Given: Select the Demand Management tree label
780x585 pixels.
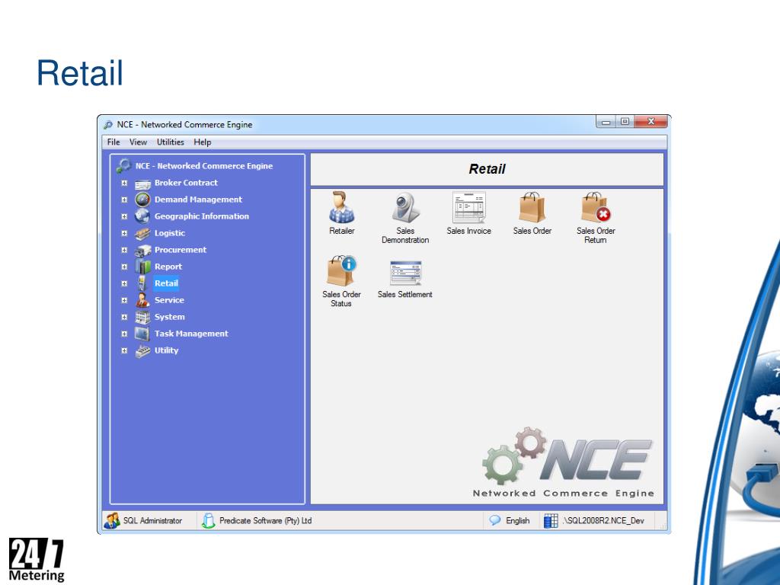Looking at the screenshot, I should point(198,200).
